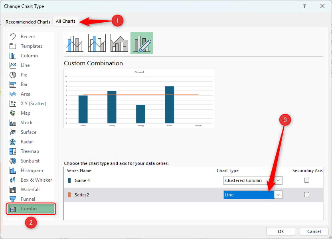Confirm with the OK button
This screenshot has width=332, height=239.
pyautogui.click(x=281, y=231)
